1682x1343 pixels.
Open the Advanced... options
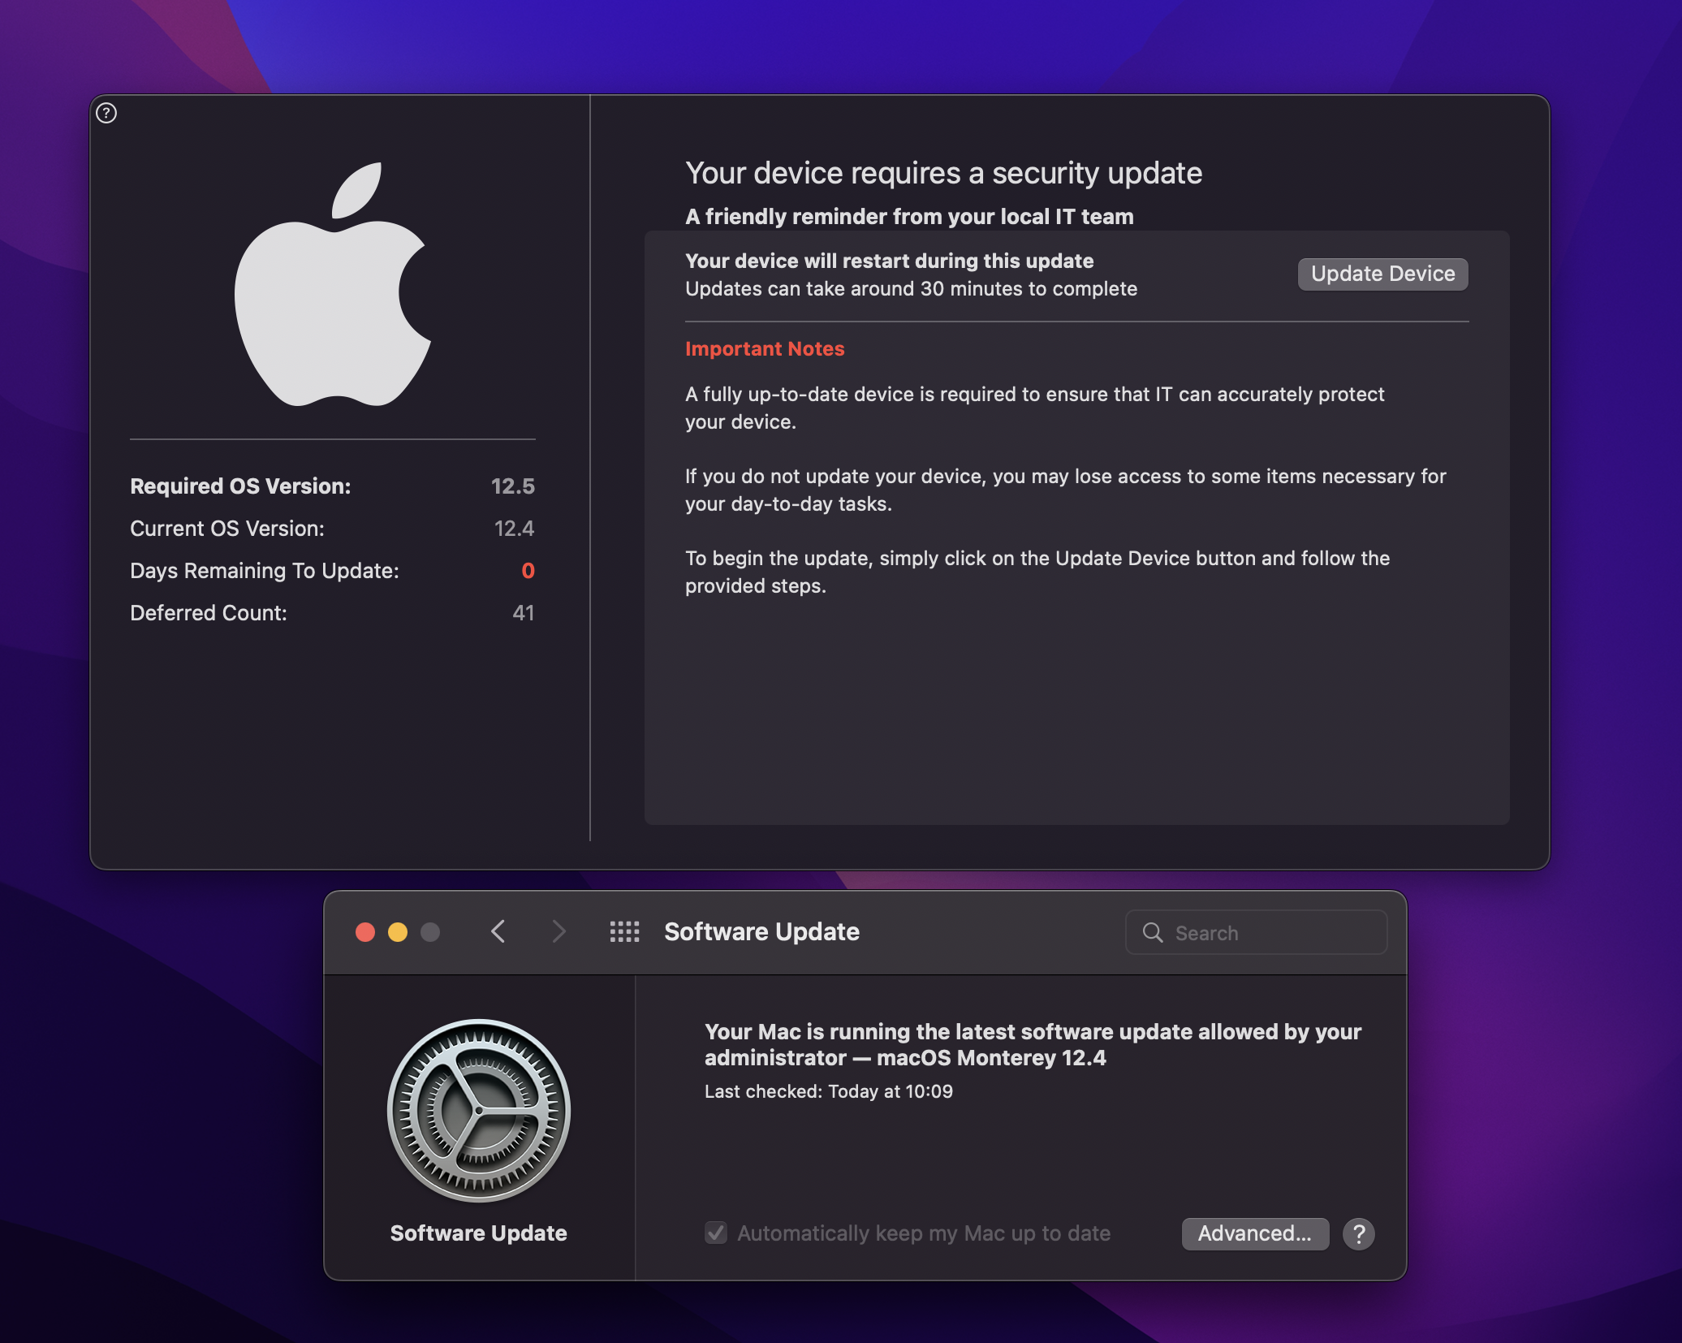(1254, 1233)
